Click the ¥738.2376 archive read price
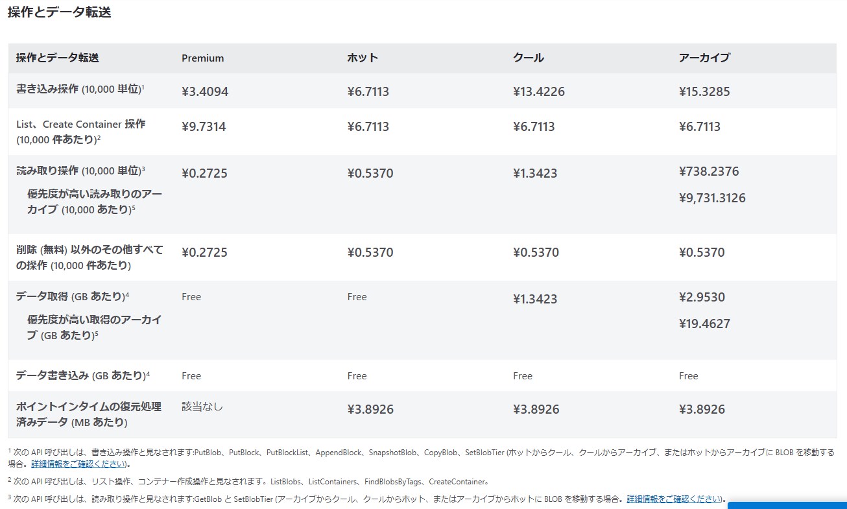The height and width of the screenshot is (509, 847). coord(708,172)
